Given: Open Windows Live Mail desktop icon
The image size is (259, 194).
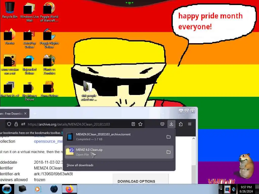Looking at the screenshot, I should click(29, 12).
